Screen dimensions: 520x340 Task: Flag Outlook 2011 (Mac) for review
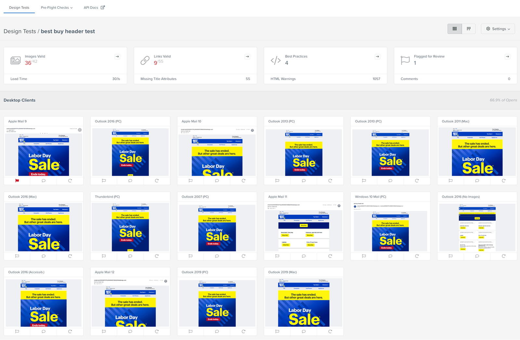pos(451,181)
